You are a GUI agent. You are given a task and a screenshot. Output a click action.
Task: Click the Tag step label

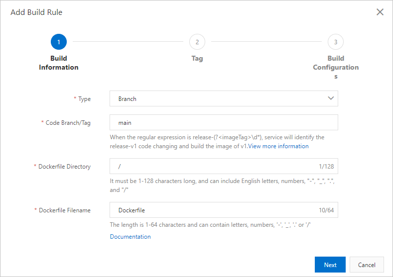197,58
